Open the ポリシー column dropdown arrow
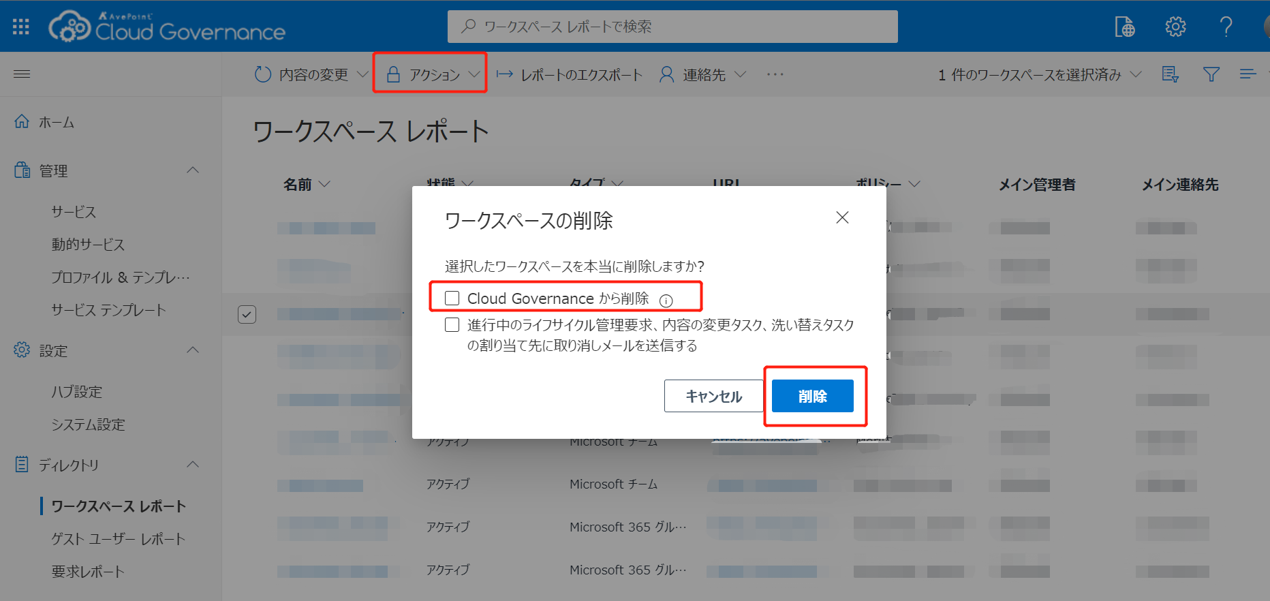Image resolution: width=1270 pixels, height=601 pixels. (914, 184)
